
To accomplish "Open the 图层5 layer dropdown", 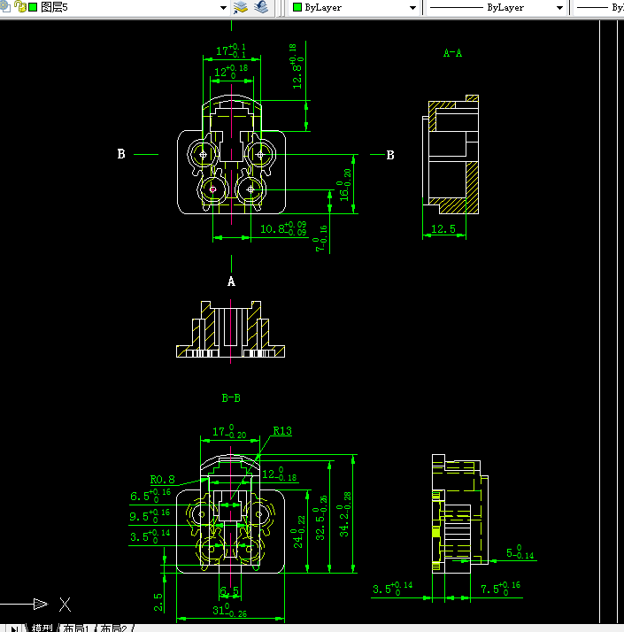I will [x=223, y=8].
